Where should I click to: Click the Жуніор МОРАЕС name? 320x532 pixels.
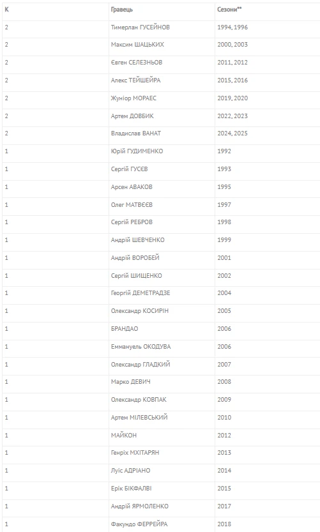[133, 98]
